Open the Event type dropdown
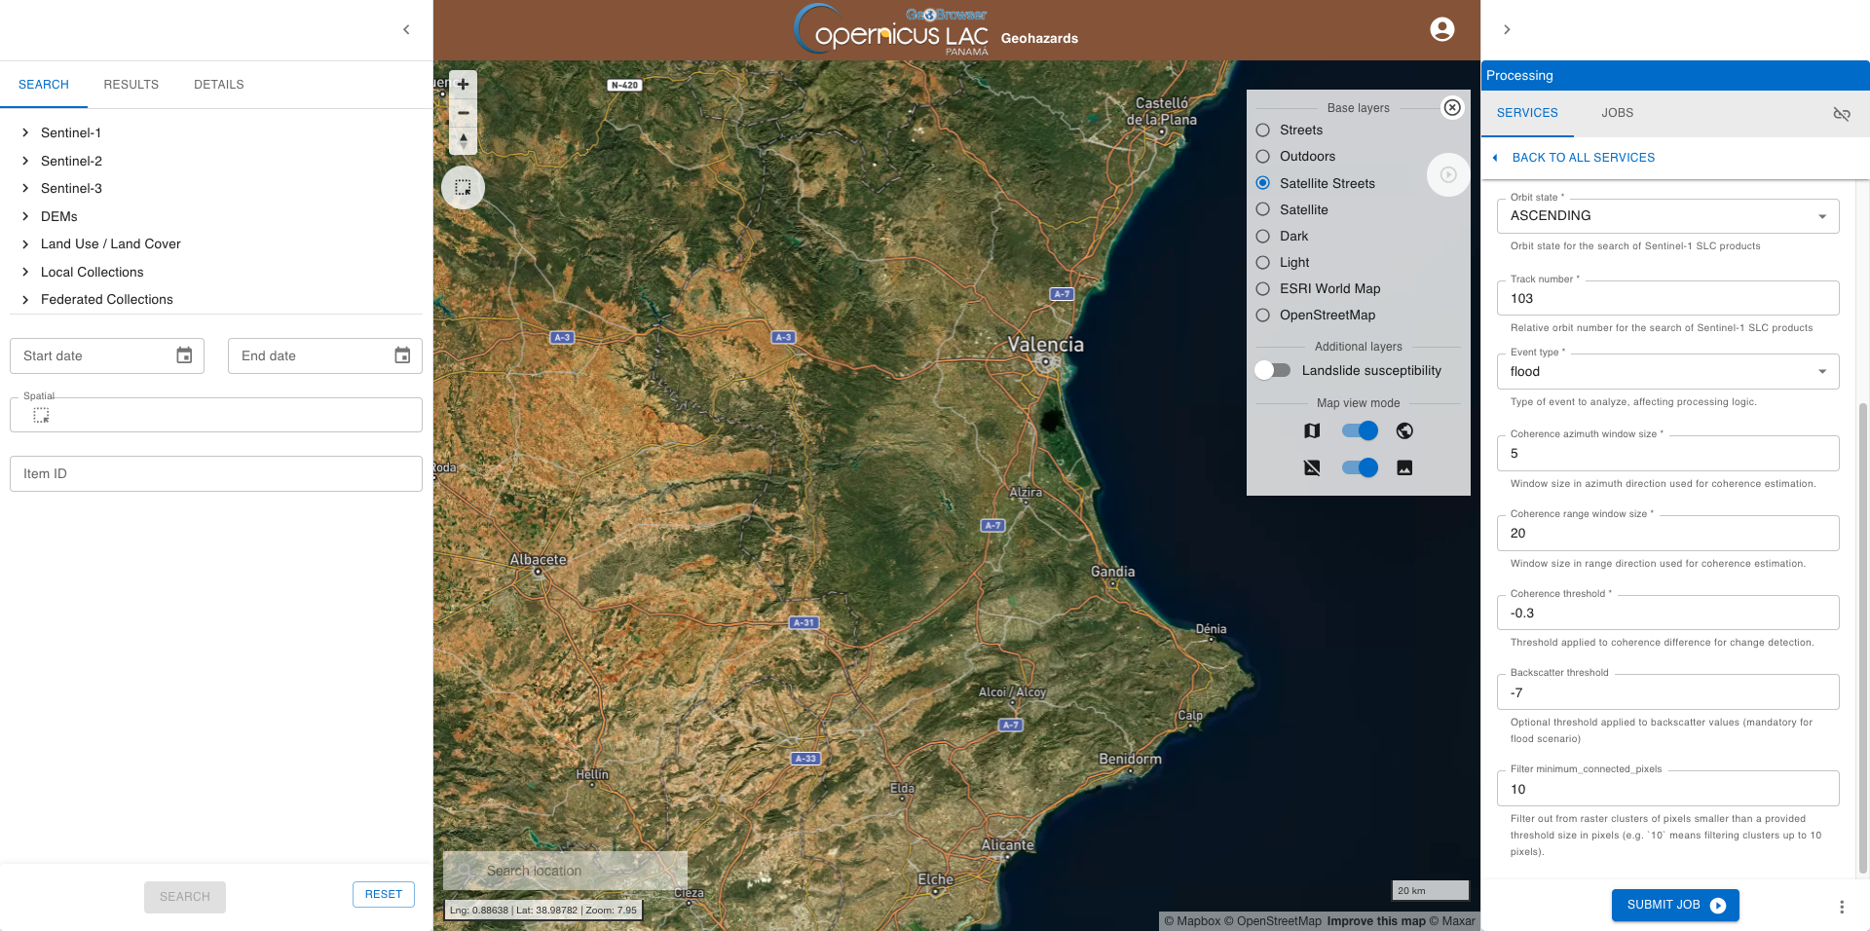 coord(1667,372)
